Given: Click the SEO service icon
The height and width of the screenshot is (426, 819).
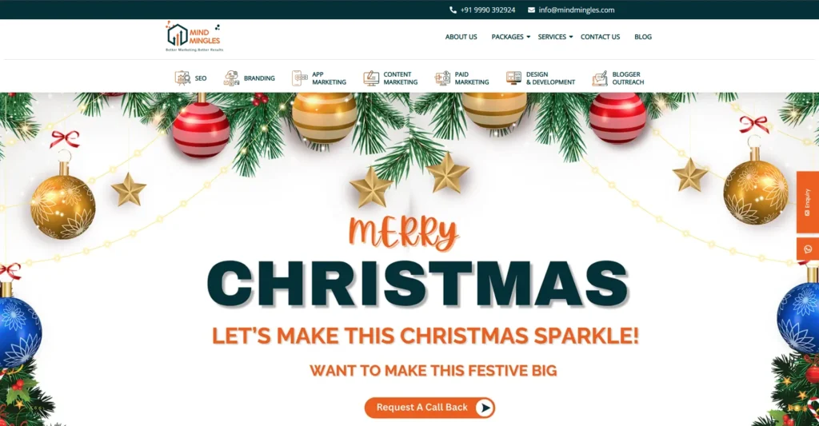Looking at the screenshot, I should (x=182, y=78).
